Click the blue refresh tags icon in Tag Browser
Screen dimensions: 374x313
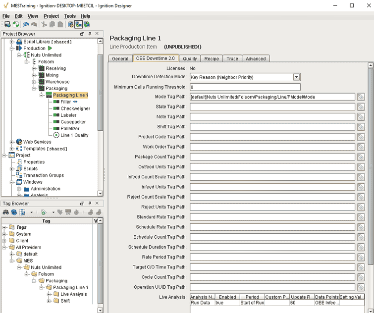(14, 212)
